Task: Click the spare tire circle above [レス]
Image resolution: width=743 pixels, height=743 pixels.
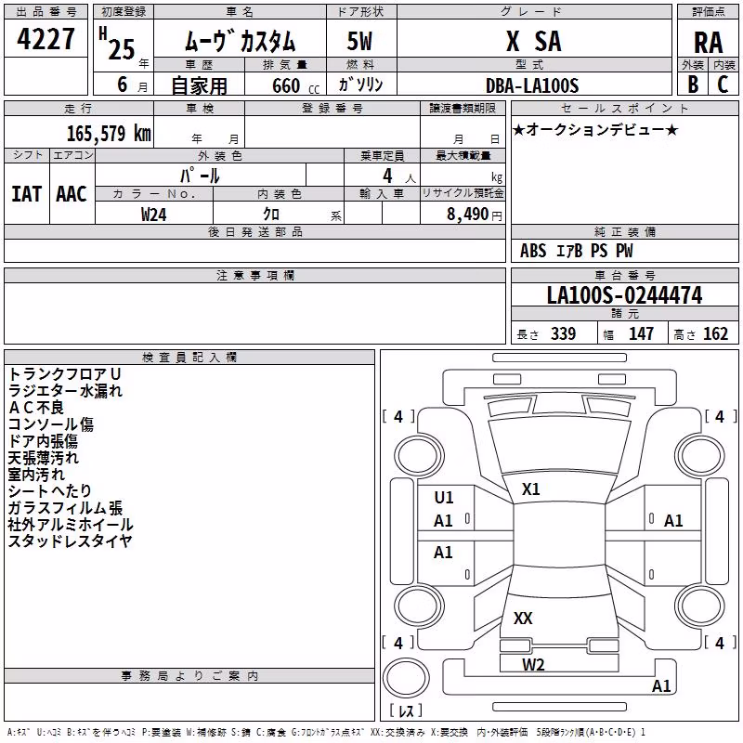Action: point(406,677)
